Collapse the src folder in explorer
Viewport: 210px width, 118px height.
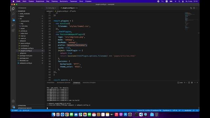pos(21,19)
